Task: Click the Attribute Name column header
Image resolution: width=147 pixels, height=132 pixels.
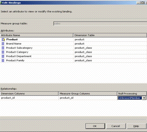Action: tap(37, 35)
